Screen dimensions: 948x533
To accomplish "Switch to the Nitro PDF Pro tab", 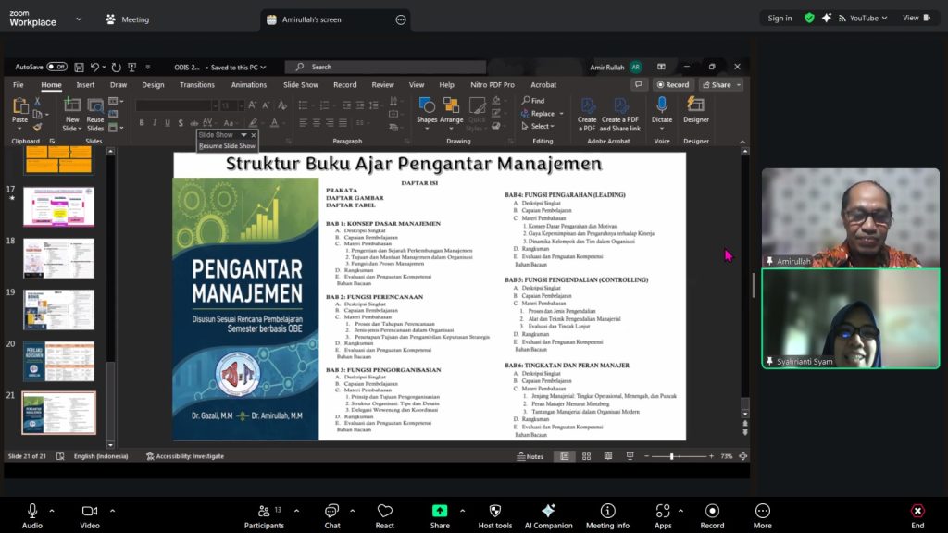I will pyautogui.click(x=492, y=84).
